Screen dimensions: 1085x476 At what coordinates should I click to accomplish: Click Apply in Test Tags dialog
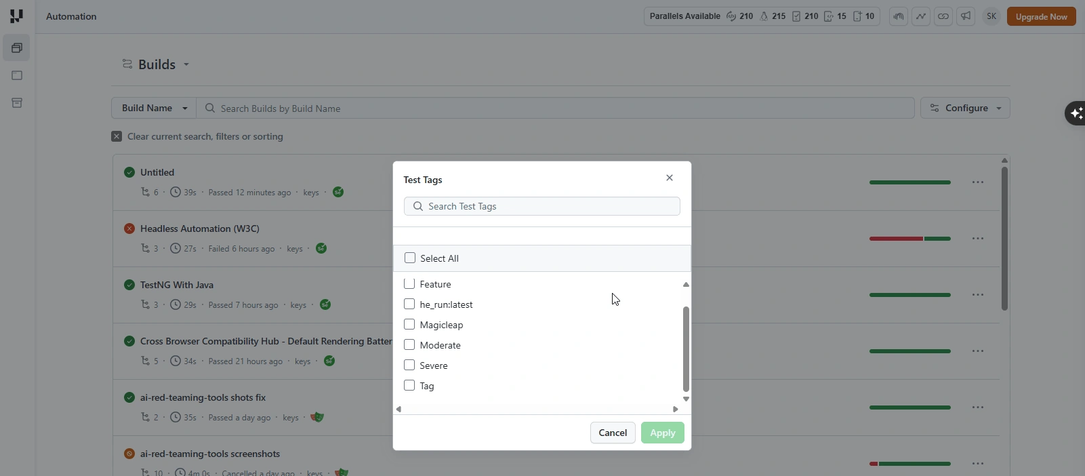click(x=663, y=433)
